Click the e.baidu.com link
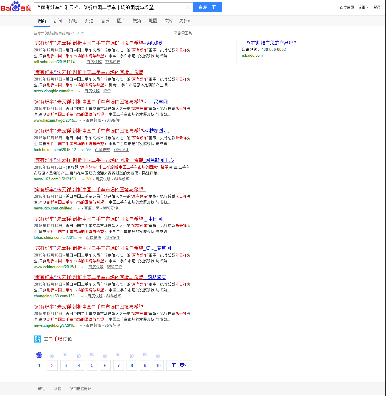The width and height of the screenshot is (386, 396). pyautogui.click(x=252, y=56)
